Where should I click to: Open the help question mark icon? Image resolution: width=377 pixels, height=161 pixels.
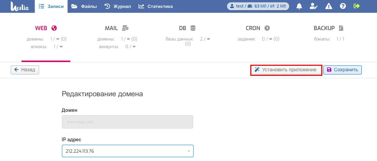tap(343, 6)
